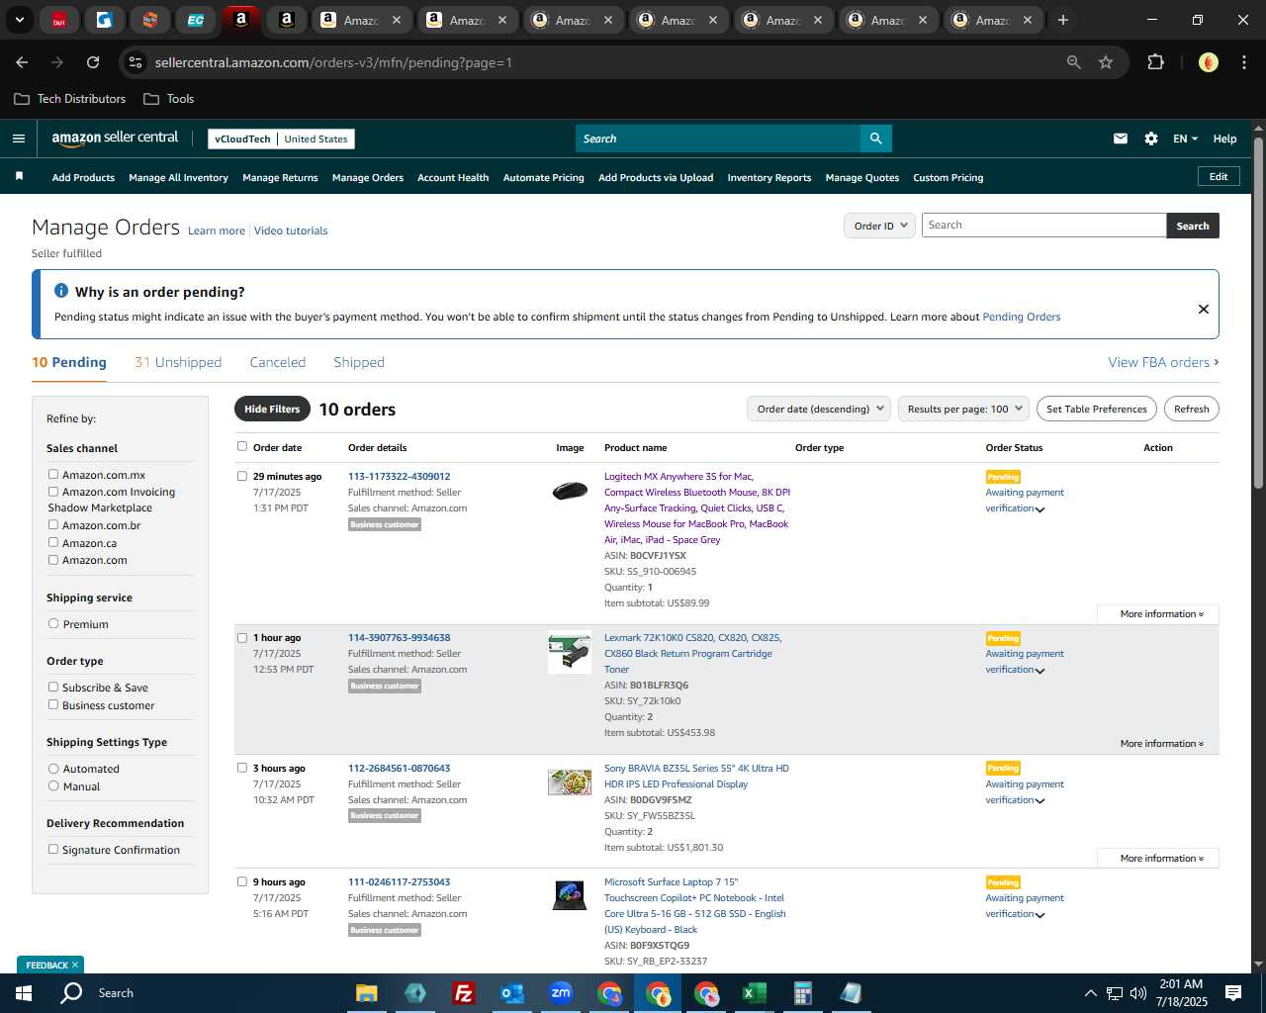Bookmark this page with the star icon

1106,62
